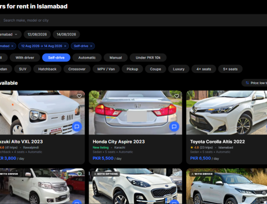Open Honda City Aspire 2023 title link
Viewport: 267px width, 204px height.
point(119,142)
